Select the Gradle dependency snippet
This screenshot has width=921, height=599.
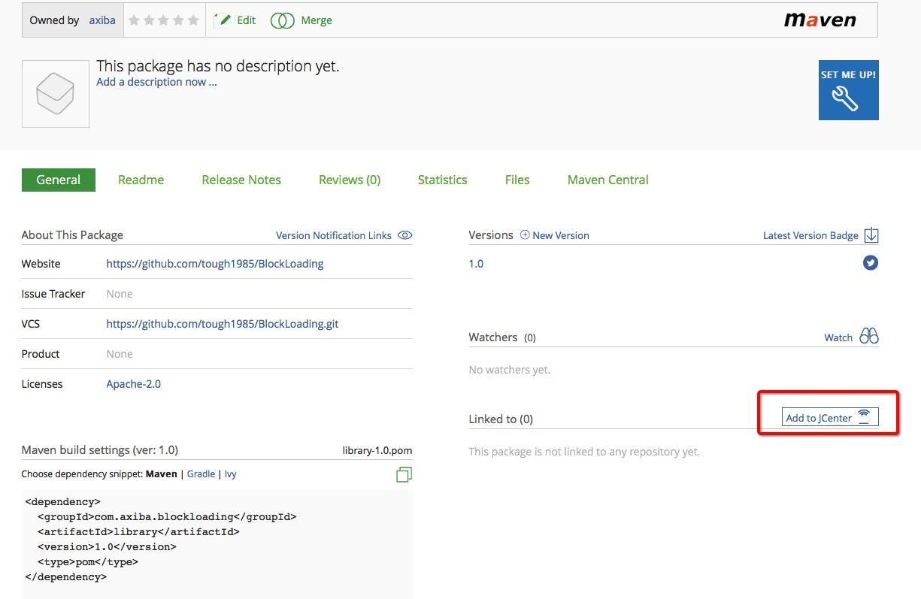tap(201, 474)
